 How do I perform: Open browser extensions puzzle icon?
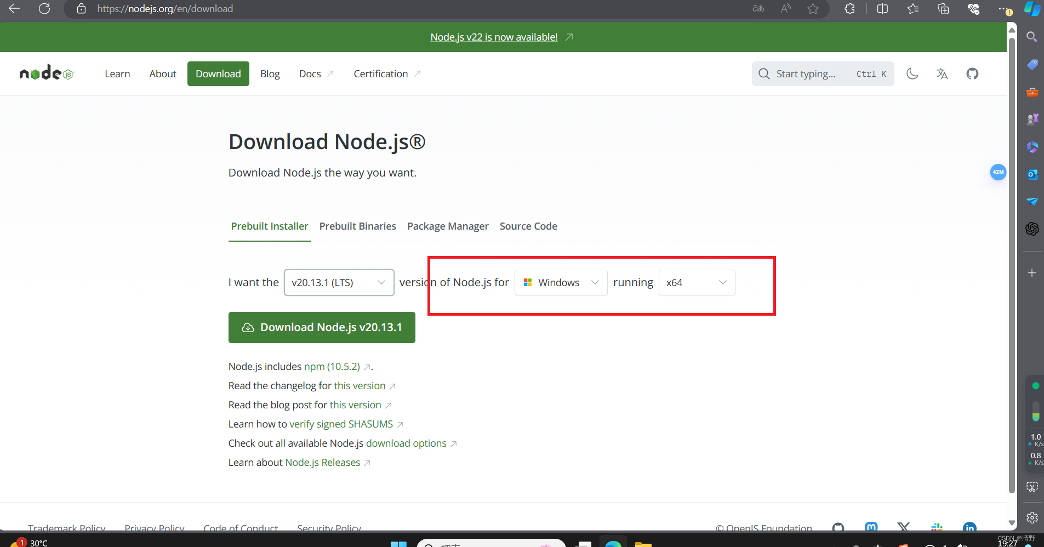click(849, 8)
